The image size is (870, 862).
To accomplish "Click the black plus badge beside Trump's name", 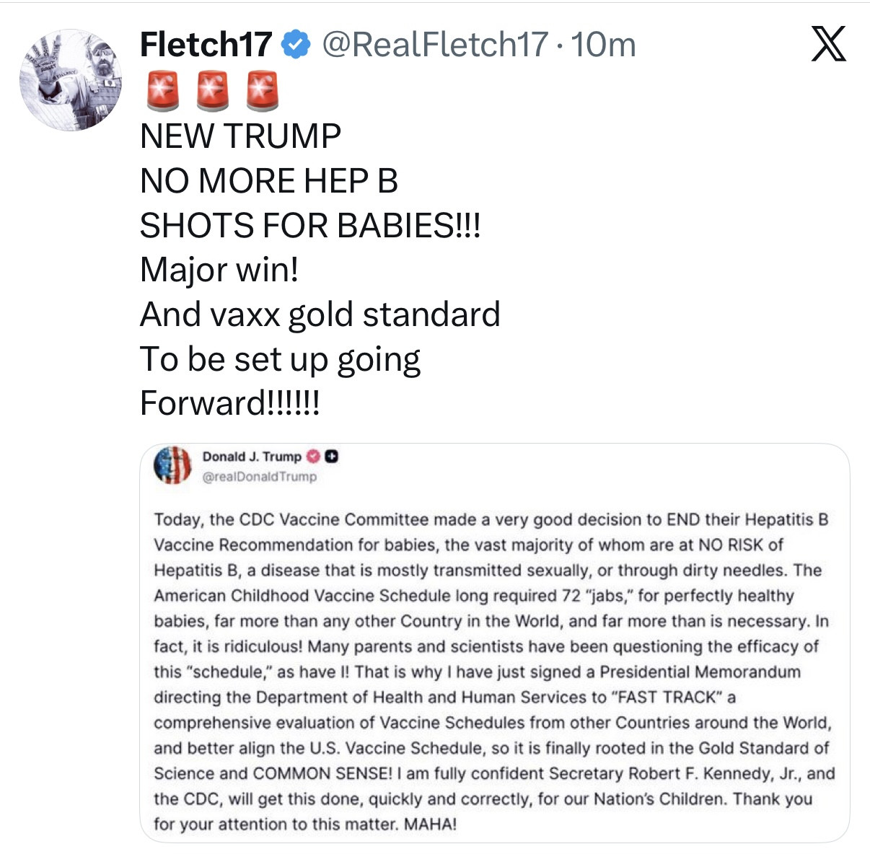I will 332,457.
